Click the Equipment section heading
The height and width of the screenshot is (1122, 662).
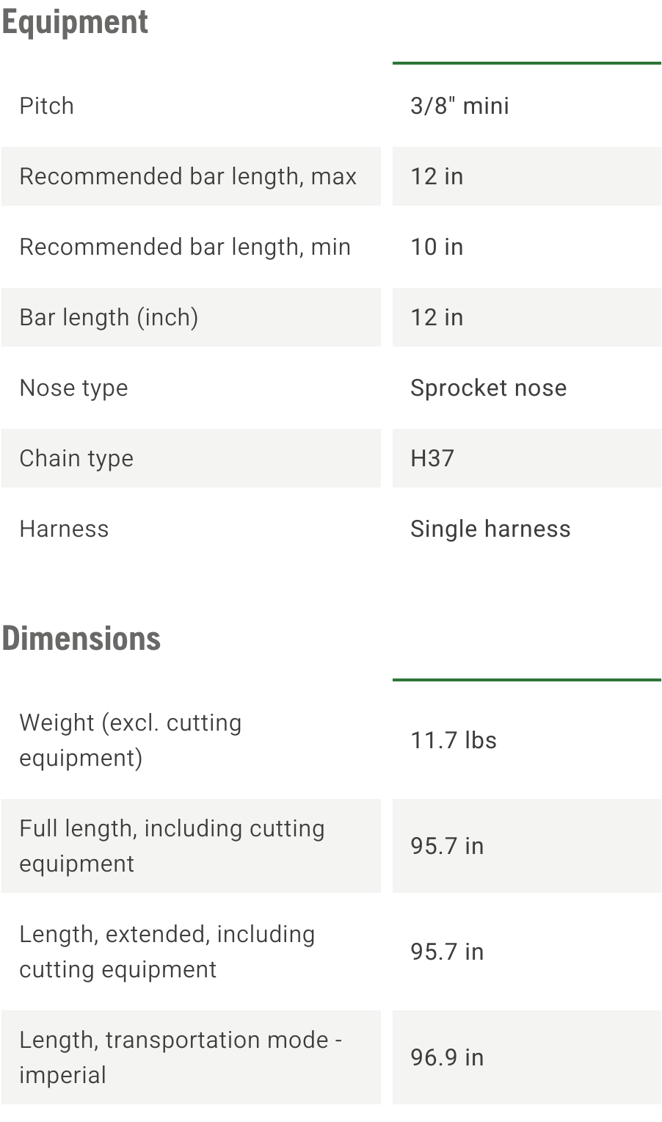pyautogui.click(x=75, y=22)
